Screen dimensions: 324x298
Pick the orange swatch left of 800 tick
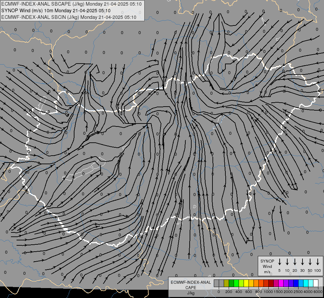256,283
